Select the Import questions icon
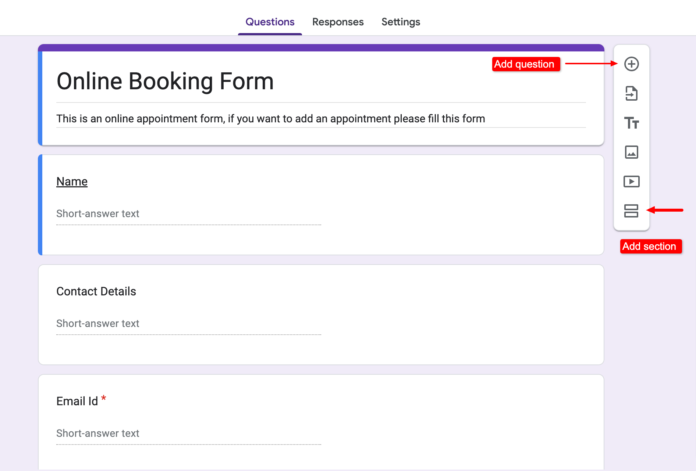Screen dimensions: 696x471 pos(631,93)
